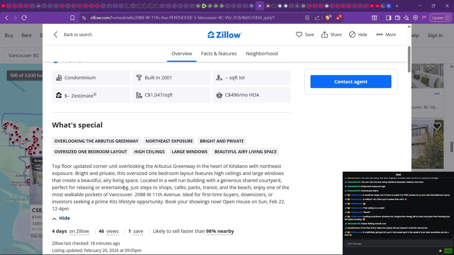
Task: Click the browser share icon in address bar
Action: [x=317, y=18]
